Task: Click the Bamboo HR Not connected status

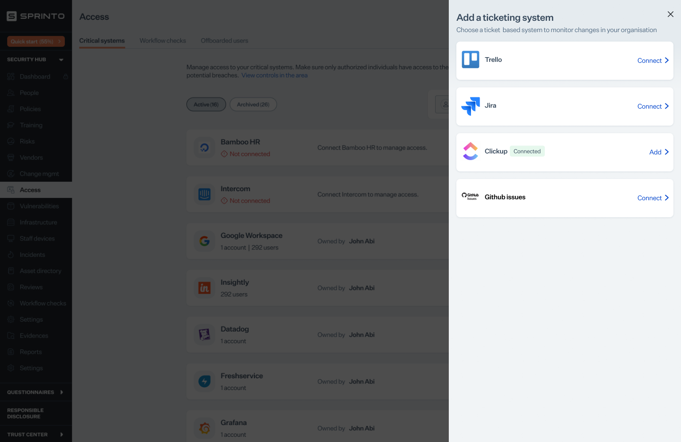Action: [245, 154]
